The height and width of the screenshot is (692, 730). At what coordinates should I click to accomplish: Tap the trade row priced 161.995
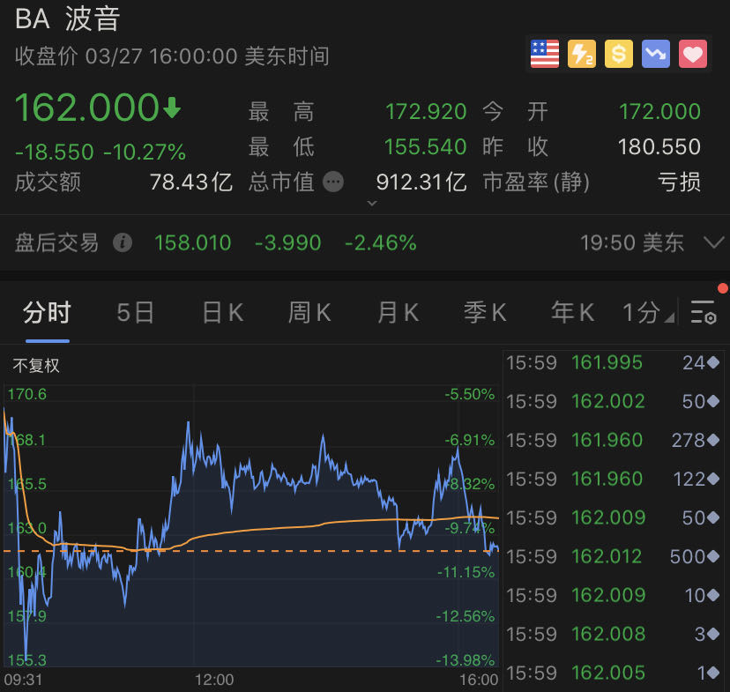pyautogui.click(x=613, y=362)
